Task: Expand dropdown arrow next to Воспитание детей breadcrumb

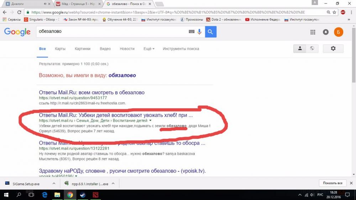Action: 150,120
